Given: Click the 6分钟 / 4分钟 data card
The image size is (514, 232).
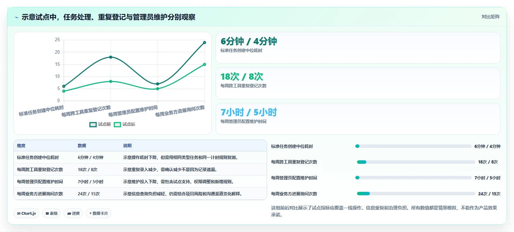Looking at the screenshot, I should [358, 48].
